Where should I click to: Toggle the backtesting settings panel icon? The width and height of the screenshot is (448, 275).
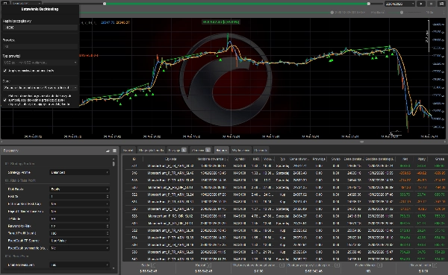coord(5,4)
